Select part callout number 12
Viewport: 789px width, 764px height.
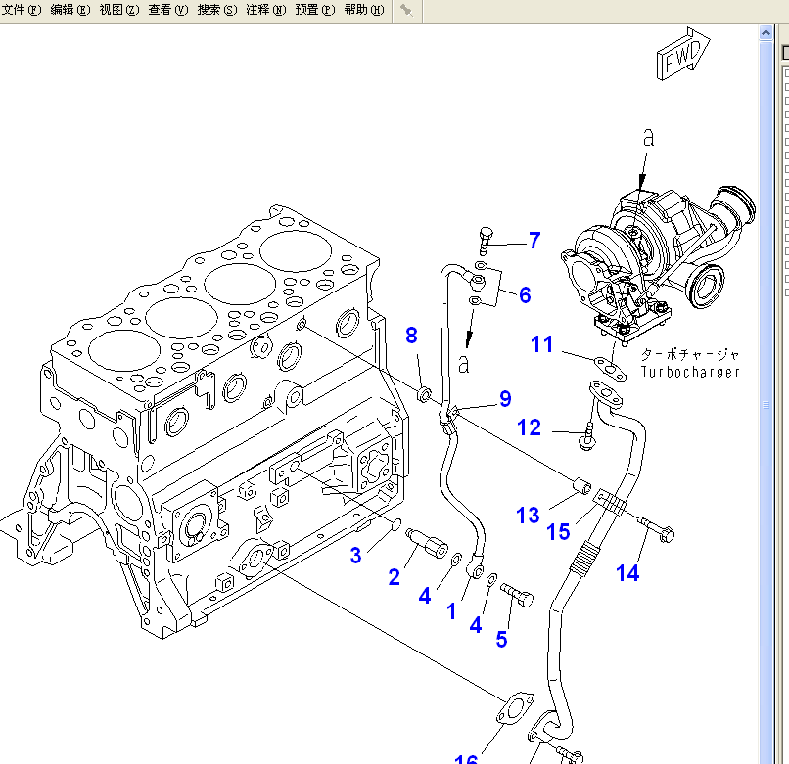pos(529,427)
